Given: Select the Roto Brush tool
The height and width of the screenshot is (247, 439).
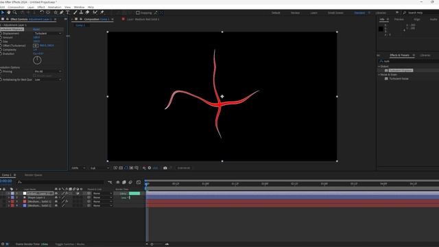Looking at the screenshot, I should pyautogui.click(x=95, y=12).
